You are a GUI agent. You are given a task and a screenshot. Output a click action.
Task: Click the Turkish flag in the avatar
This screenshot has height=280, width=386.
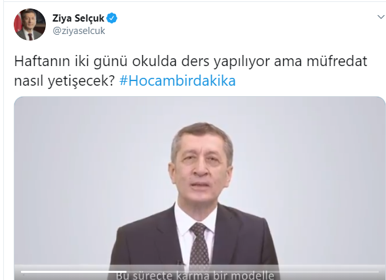tap(18, 24)
